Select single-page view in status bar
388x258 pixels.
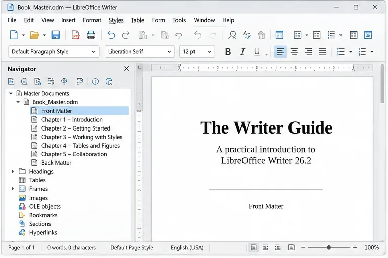click(x=254, y=247)
